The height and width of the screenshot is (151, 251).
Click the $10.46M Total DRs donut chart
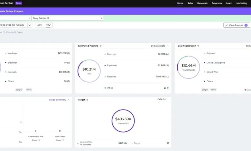pos(189,67)
